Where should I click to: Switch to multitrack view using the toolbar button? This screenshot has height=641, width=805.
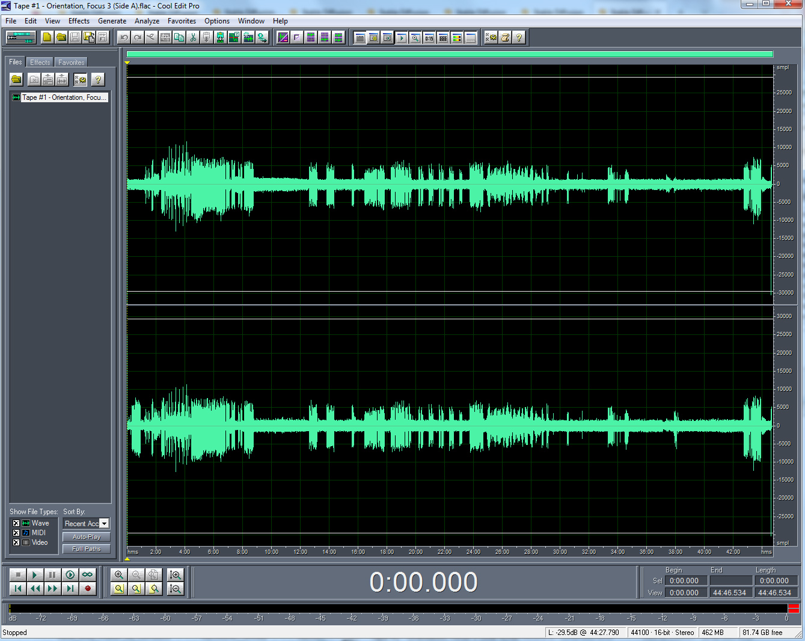coord(21,37)
